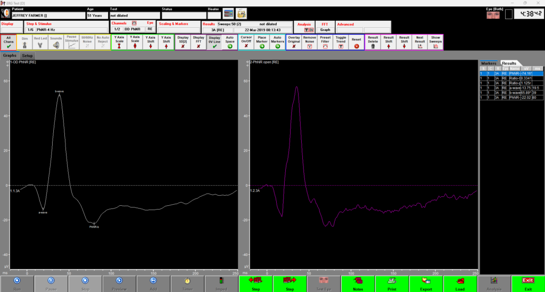Toggle Display 0V Line option

214,43
